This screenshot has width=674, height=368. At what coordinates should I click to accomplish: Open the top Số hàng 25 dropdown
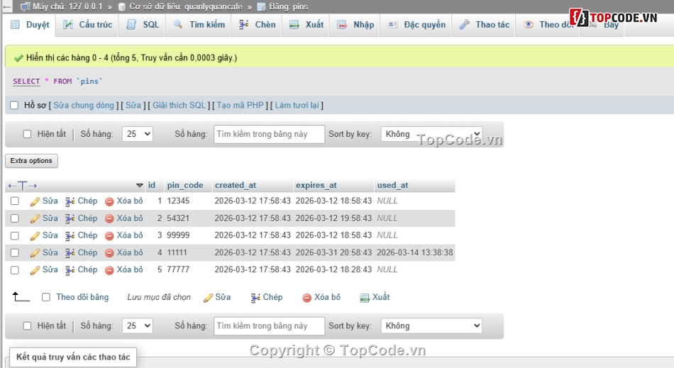137,134
